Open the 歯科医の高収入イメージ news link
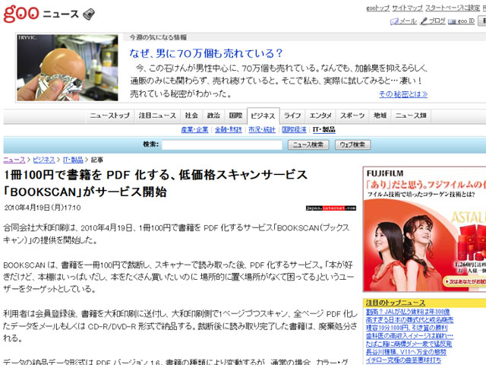Screen dimensions: 486x365 [409, 336]
